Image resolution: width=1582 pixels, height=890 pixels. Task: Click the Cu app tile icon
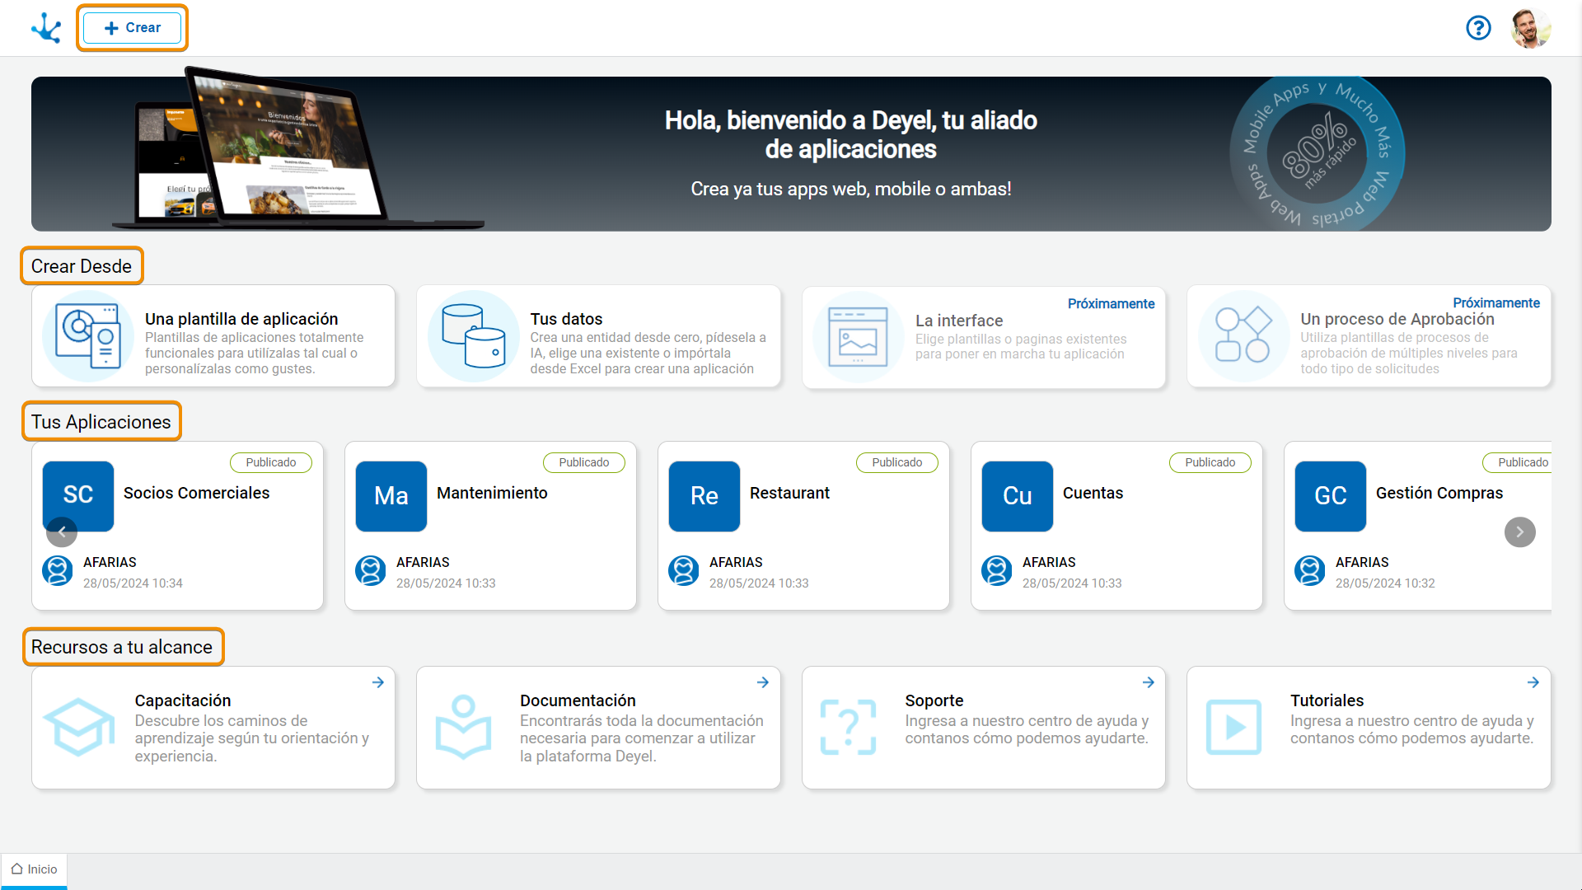[x=1018, y=496]
